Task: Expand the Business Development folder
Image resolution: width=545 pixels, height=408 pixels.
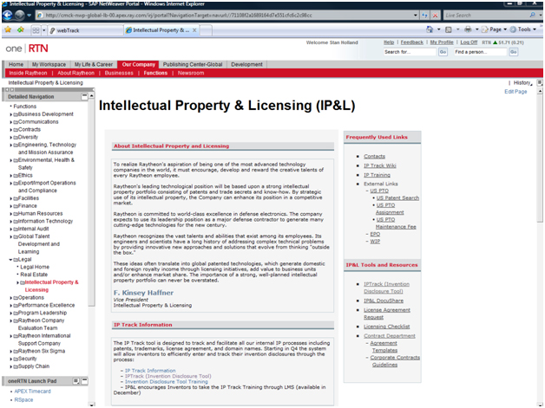Action: [11, 114]
